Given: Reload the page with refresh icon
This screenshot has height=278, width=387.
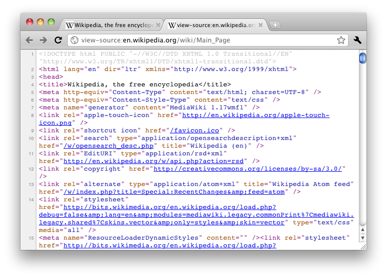Looking at the screenshot, I should 58,40.
